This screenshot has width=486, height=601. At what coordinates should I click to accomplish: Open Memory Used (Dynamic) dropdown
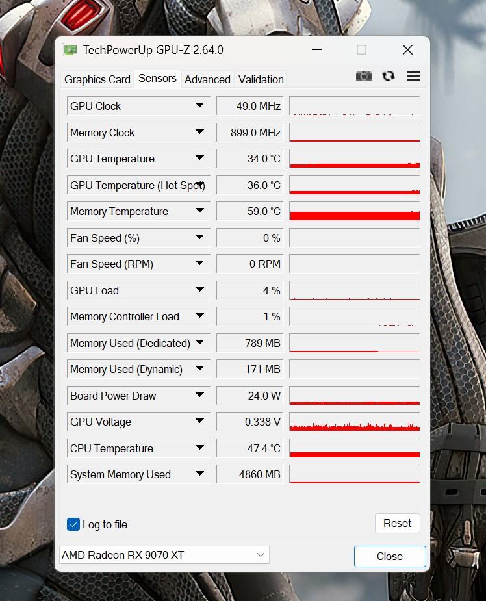point(199,368)
